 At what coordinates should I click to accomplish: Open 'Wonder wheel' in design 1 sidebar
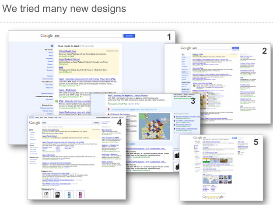click(48, 111)
